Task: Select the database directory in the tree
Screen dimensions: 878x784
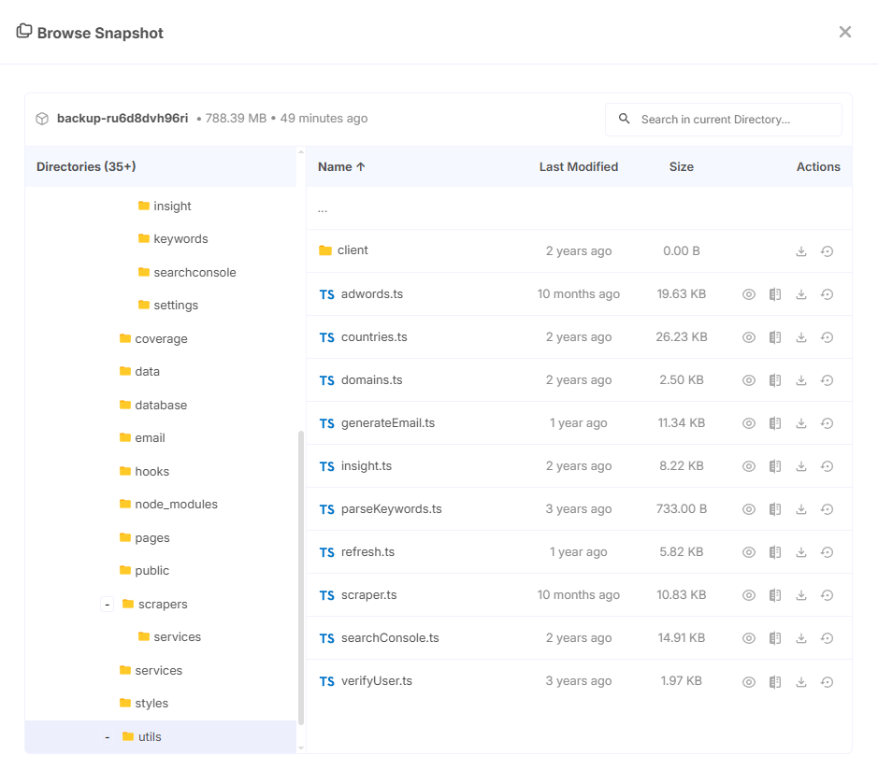Action: tap(161, 406)
